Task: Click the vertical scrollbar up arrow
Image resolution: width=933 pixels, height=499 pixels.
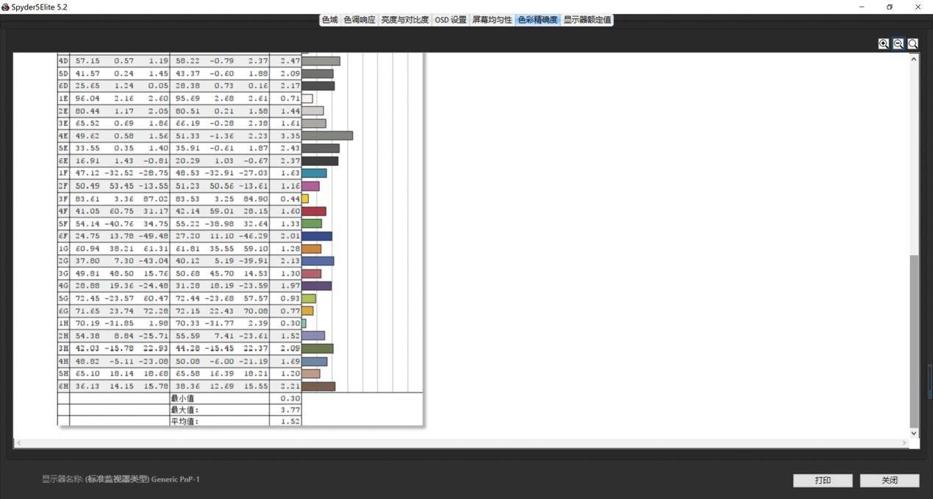Action: (914, 59)
